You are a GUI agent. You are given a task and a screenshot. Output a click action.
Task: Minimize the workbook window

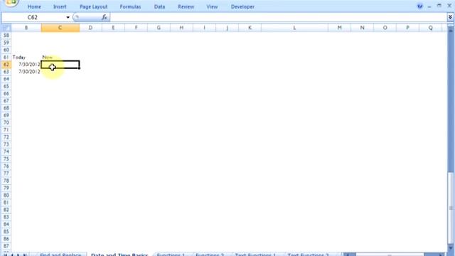click(x=429, y=6)
